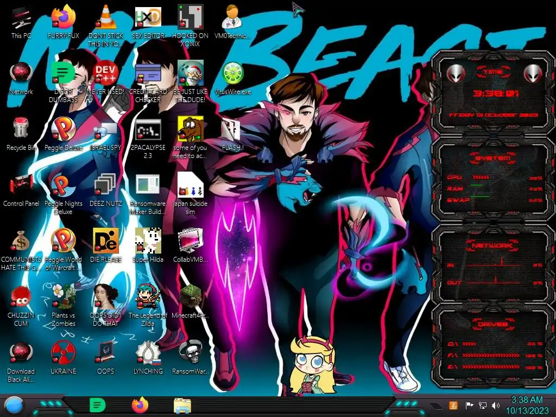The image size is (556, 417).
Task: Click the right alien head in widget
Action: click(533, 74)
